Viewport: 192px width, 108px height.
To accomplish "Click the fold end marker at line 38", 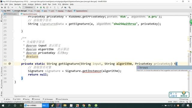I will click(x=13, y=78).
